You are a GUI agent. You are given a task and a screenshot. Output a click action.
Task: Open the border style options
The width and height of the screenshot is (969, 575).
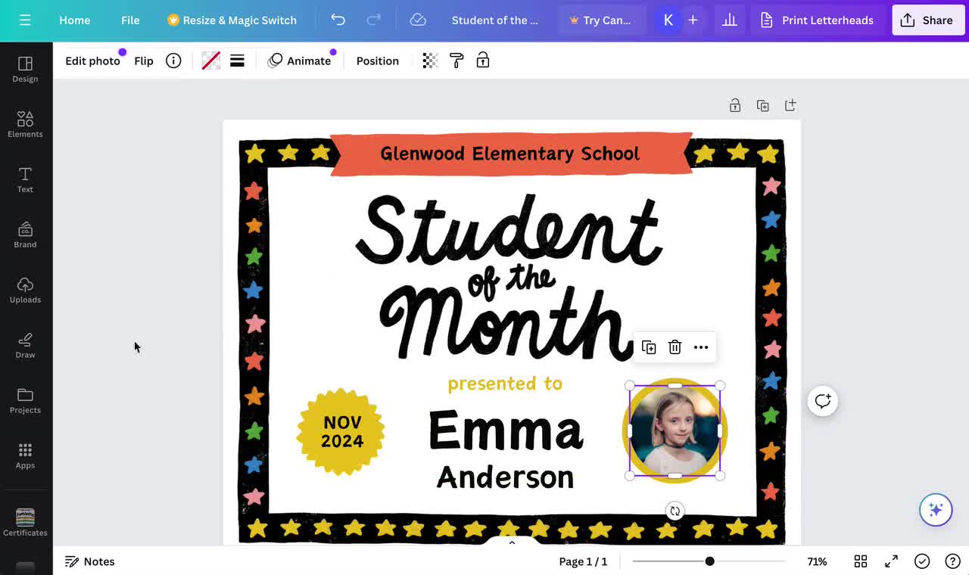237,61
